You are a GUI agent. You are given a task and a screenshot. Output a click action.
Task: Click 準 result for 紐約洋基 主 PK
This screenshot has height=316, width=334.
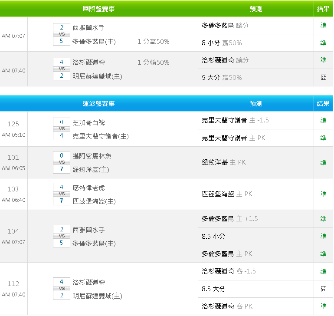point(323,162)
